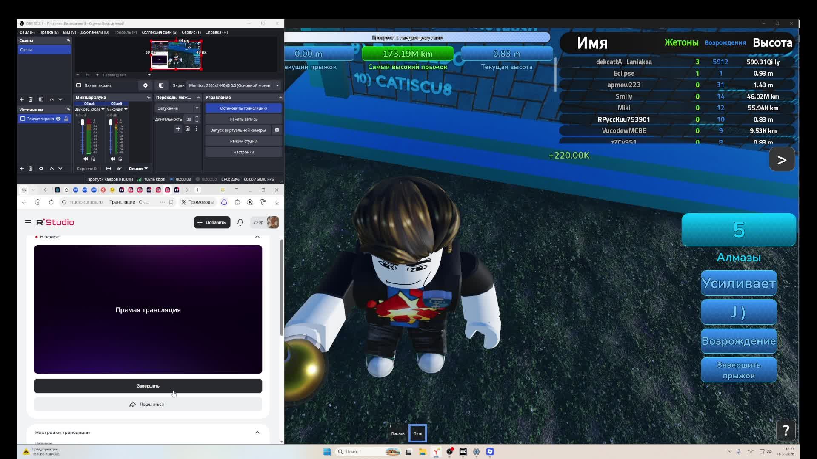Viewport: 817px width, 459px height.
Task: Adjust Микр/доп volume fader
Action: click(111, 123)
